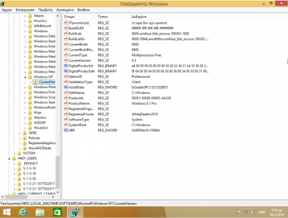Click the tree pane vertical scrollbar
The height and width of the screenshot is (218, 288).
(x=58, y=104)
